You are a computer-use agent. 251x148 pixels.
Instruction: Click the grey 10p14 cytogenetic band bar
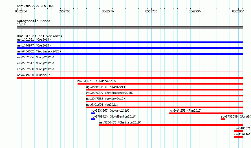[x=130, y=27]
